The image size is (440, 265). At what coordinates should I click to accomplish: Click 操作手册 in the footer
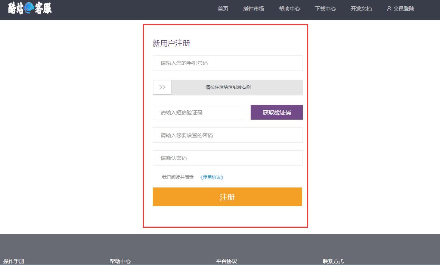[14, 261]
